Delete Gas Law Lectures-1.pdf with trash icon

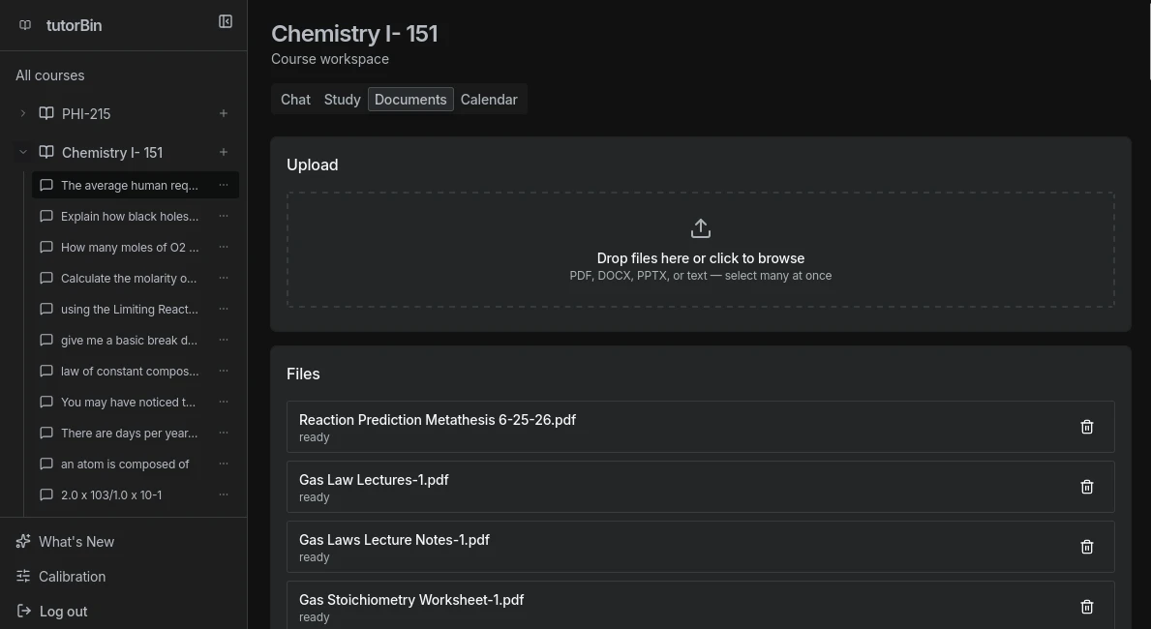point(1087,487)
